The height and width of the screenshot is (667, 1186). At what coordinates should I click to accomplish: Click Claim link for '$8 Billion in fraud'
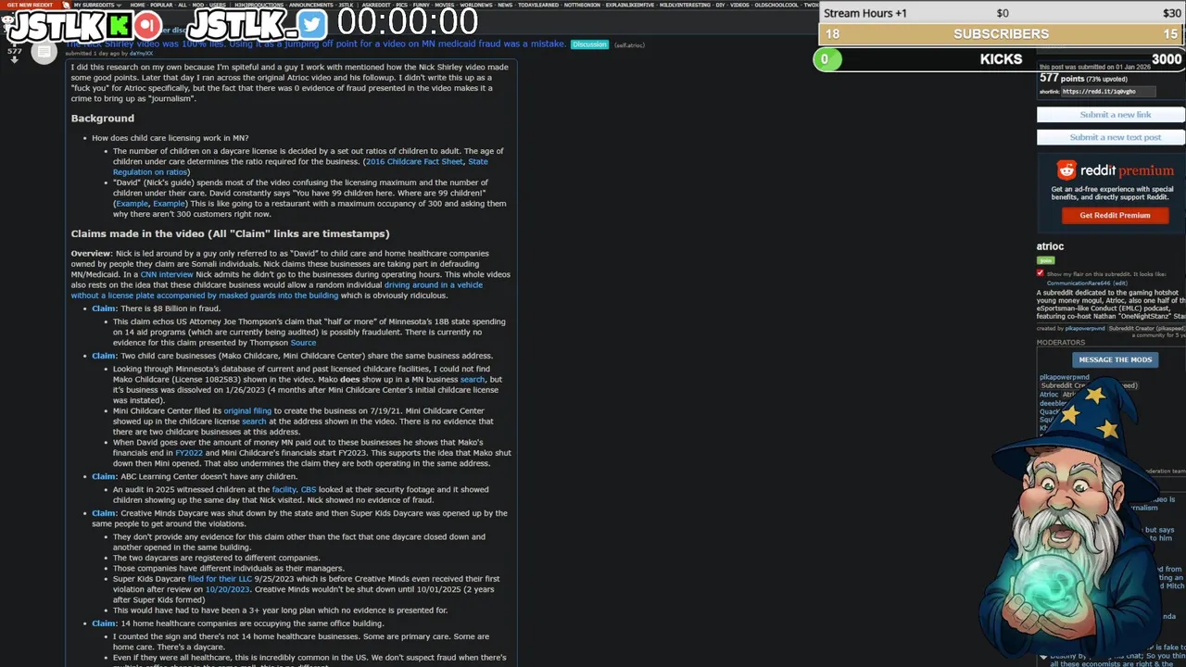coord(104,308)
